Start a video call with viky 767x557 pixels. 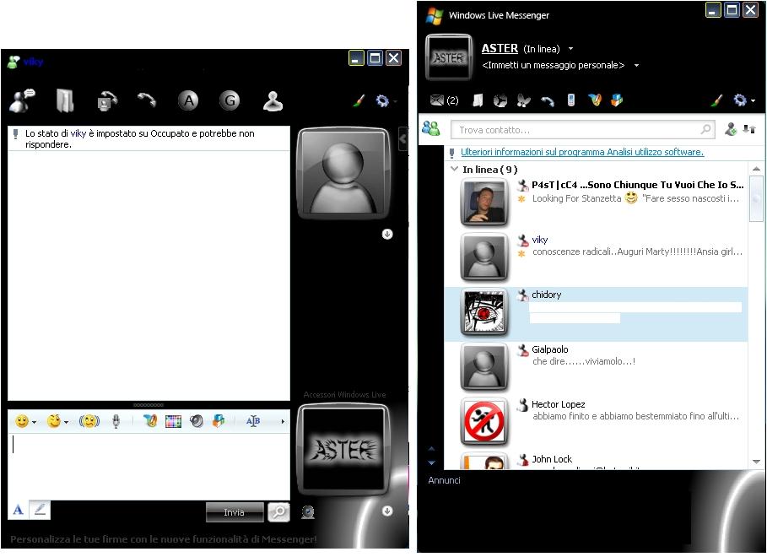(x=106, y=101)
